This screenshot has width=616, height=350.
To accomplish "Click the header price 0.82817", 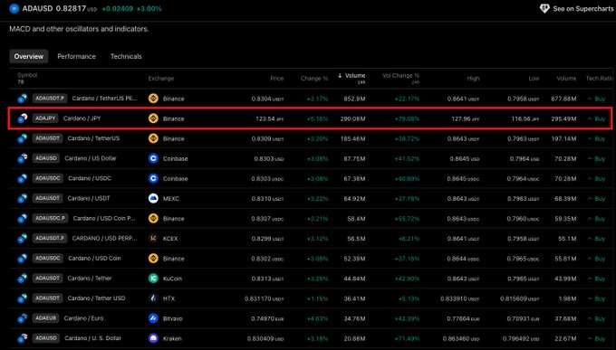I will [x=71, y=9].
